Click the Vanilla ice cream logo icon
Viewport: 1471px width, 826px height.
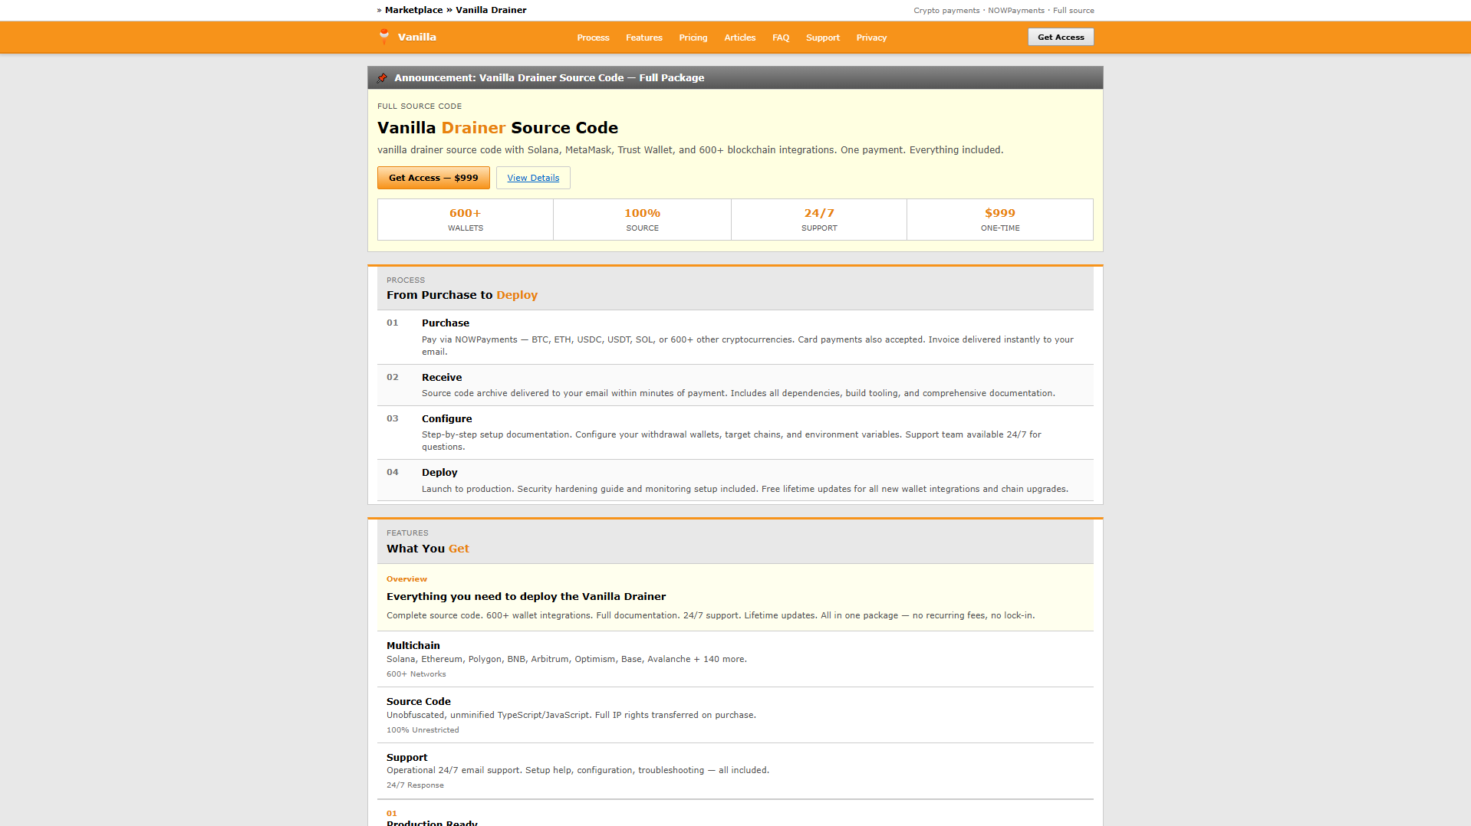click(x=384, y=37)
